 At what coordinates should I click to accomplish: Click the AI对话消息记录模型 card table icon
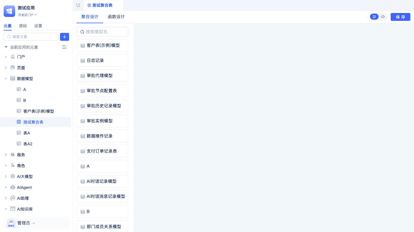click(82, 197)
